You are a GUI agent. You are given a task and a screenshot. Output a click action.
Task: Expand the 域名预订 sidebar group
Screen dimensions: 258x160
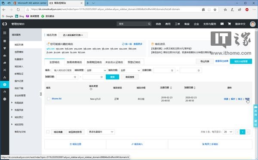(x=12, y=117)
